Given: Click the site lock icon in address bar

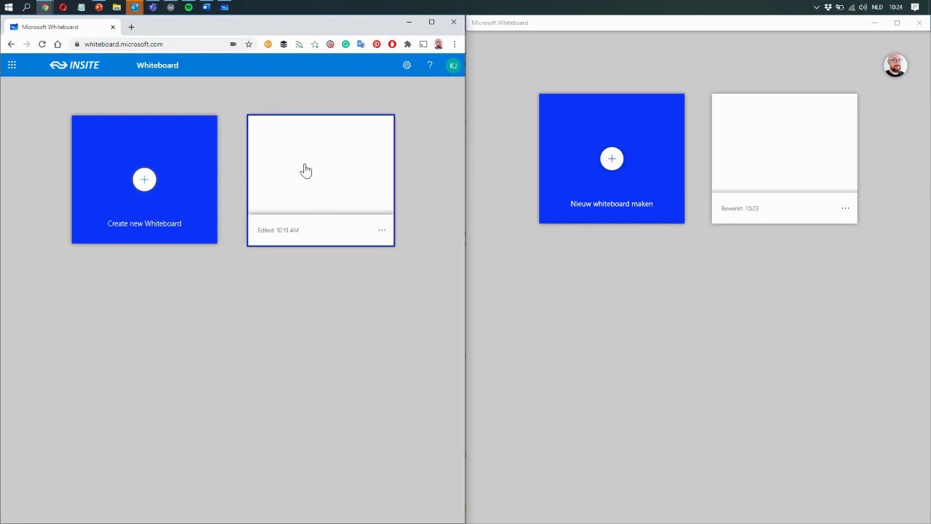Looking at the screenshot, I should tap(76, 44).
